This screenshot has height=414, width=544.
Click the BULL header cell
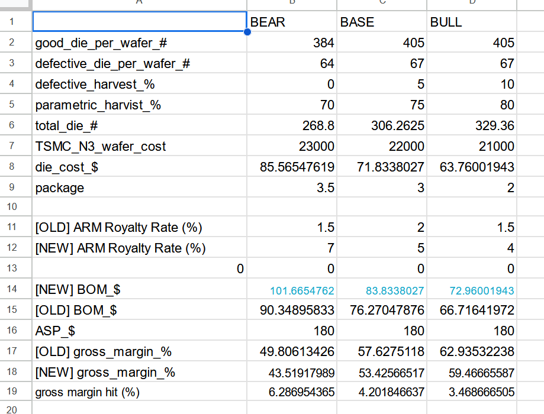[472, 21]
